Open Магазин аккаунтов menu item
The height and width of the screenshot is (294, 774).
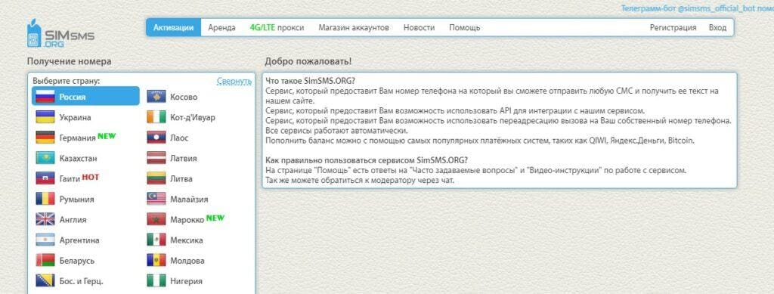[x=354, y=28]
